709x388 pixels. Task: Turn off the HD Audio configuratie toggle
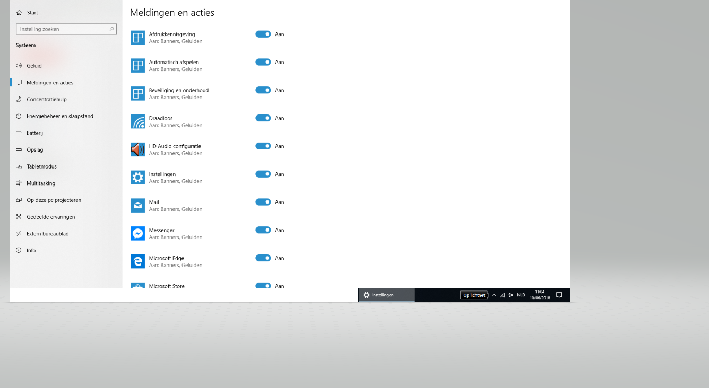pos(263,146)
